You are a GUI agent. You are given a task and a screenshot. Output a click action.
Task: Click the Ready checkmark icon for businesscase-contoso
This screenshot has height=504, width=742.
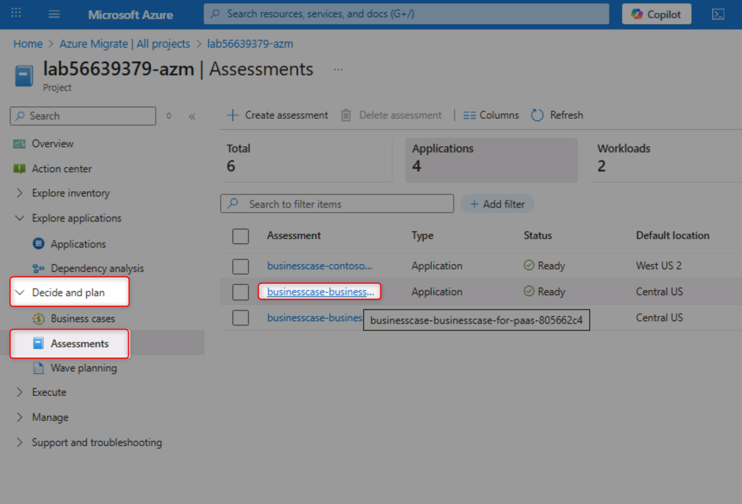click(529, 266)
